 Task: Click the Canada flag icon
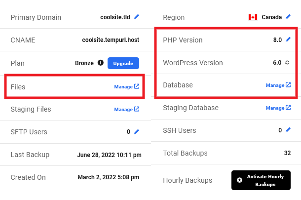(253, 17)
